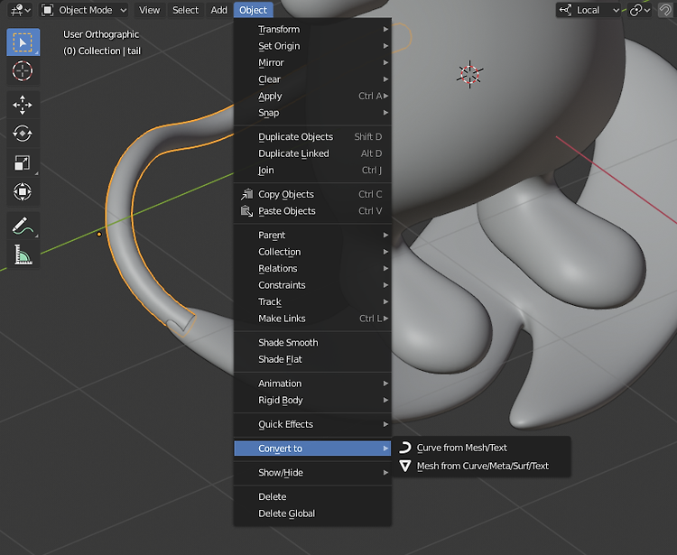This screenshot has width=677, height=555.
Task: Expand the Mirror submenu
Action: [x=312, y=63]
